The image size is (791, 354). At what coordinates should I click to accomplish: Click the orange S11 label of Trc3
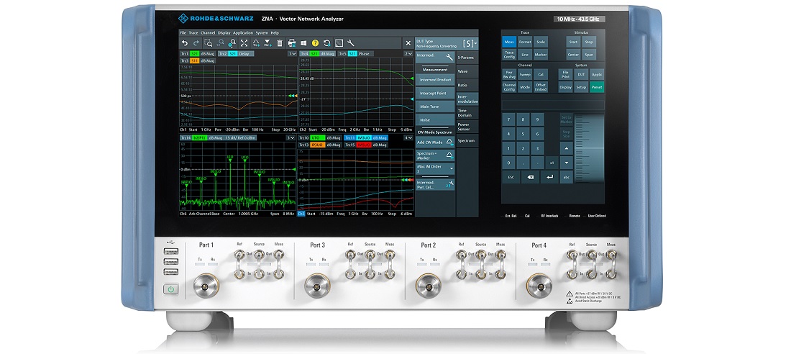point(194,60)
